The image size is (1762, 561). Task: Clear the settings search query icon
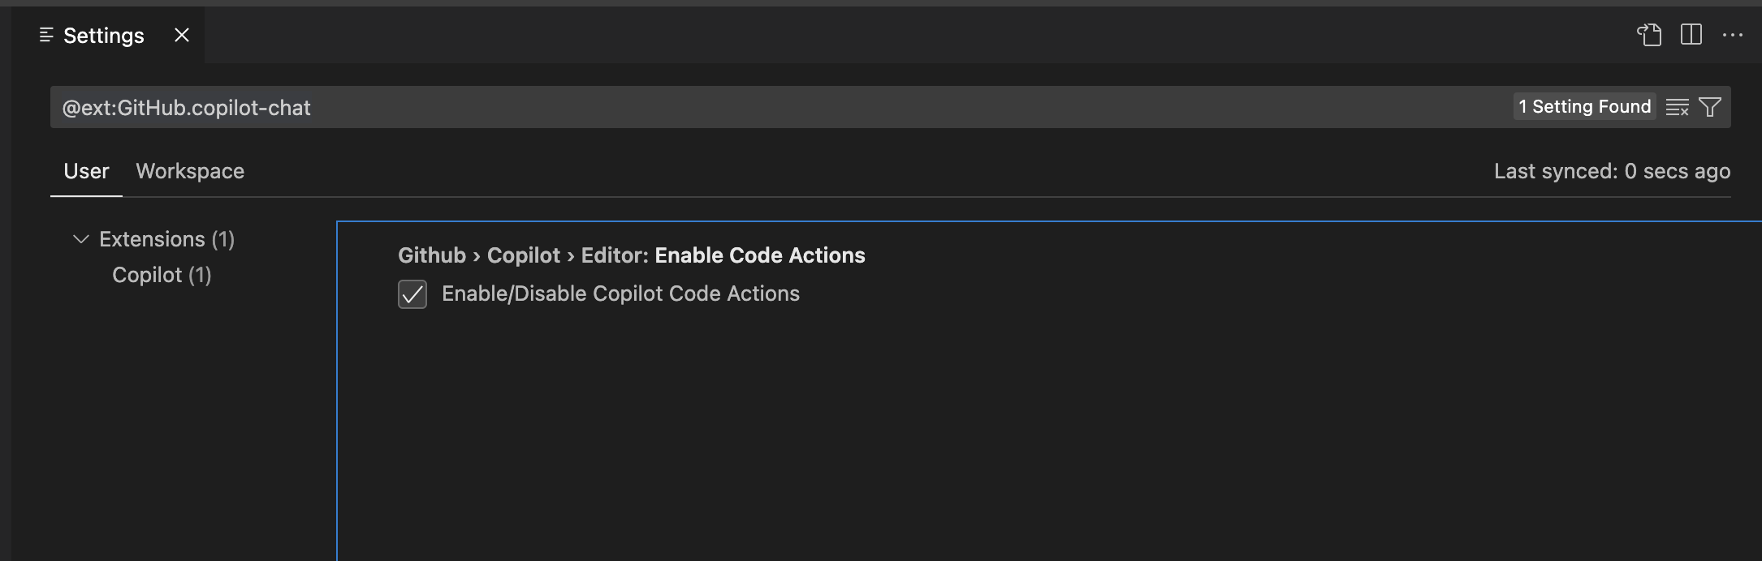pos(1678,106)
